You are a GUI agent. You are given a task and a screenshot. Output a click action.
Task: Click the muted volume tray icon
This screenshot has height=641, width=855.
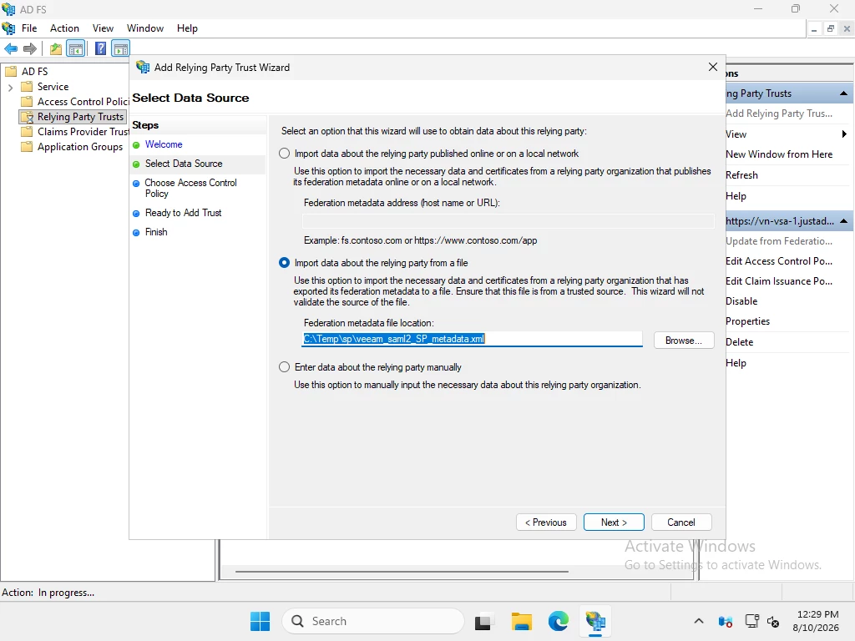(773, 621)
